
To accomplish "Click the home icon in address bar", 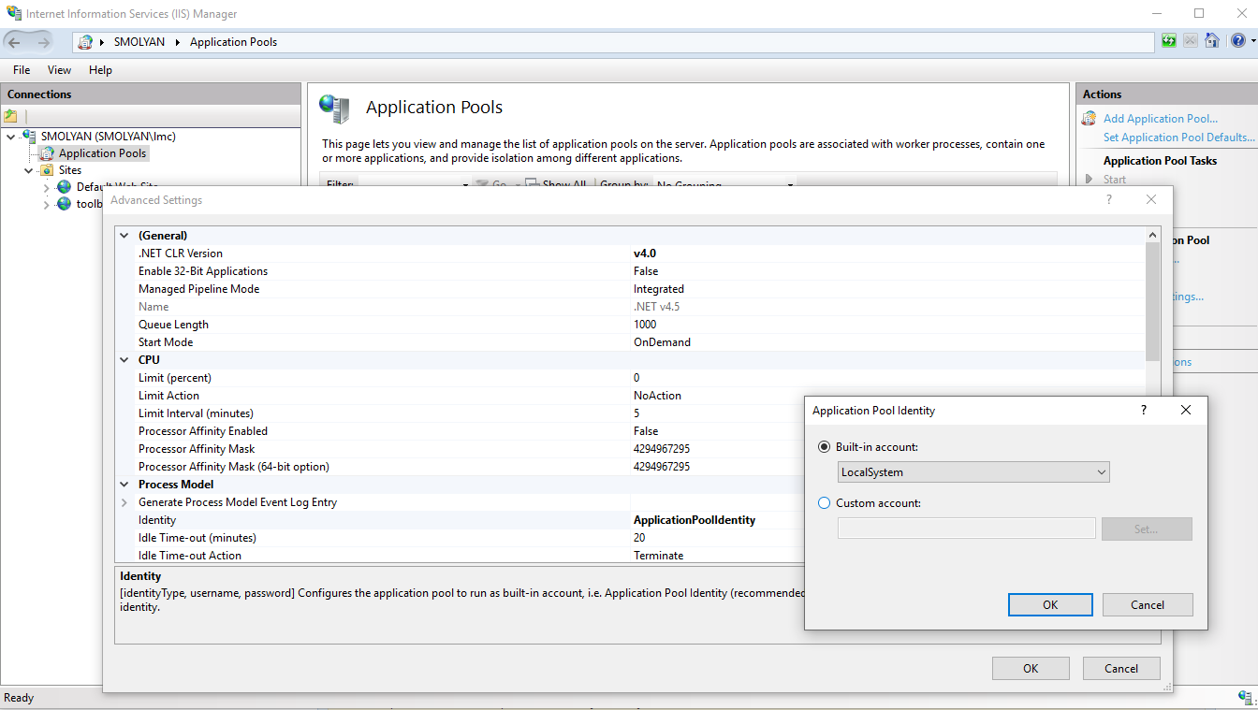I will pyautogui.click(x=1212, y=41).
